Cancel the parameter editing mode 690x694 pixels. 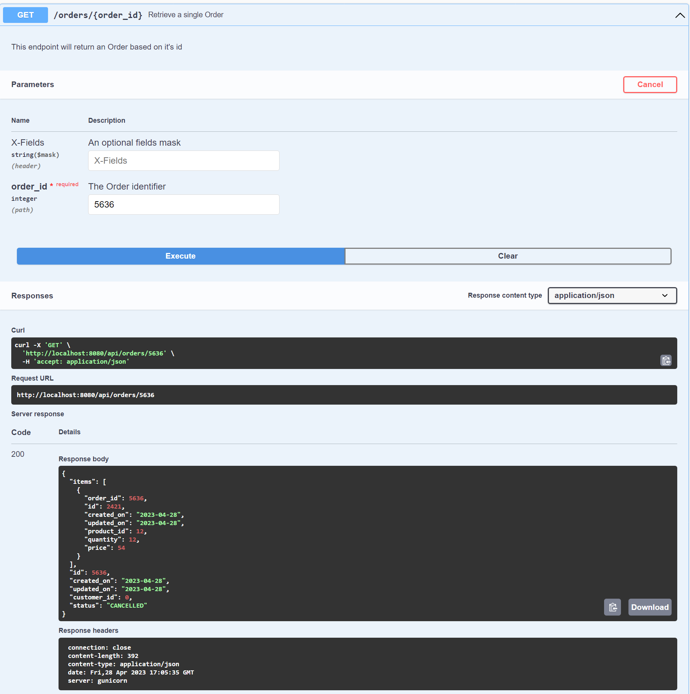point(650,84)
